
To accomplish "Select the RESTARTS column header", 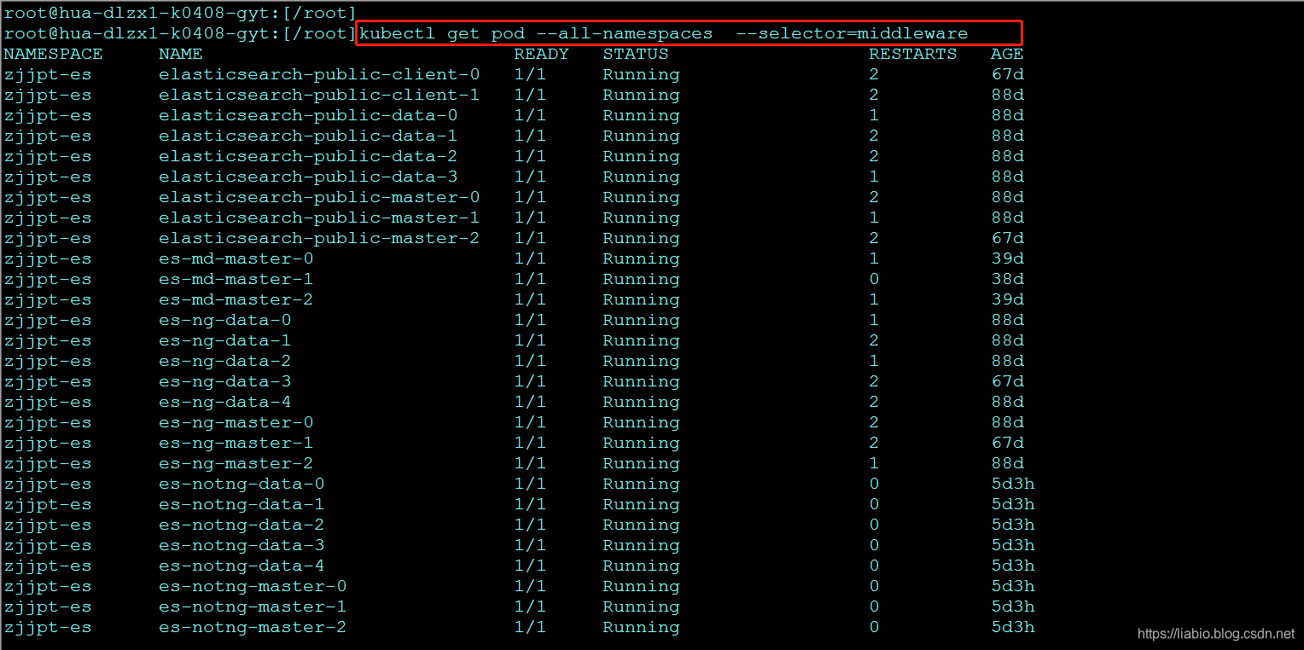I will [913, 54].
